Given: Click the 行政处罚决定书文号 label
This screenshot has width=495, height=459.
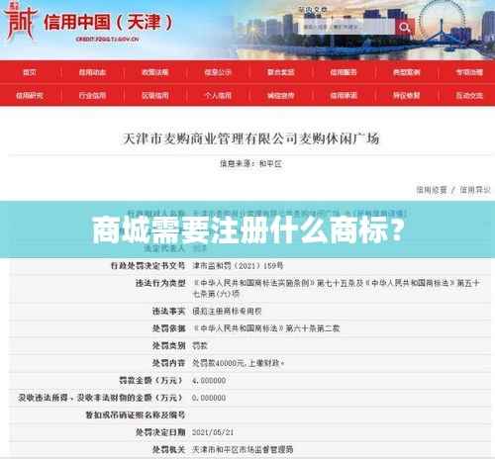Looking at the screenshot, I should (148, 266).
